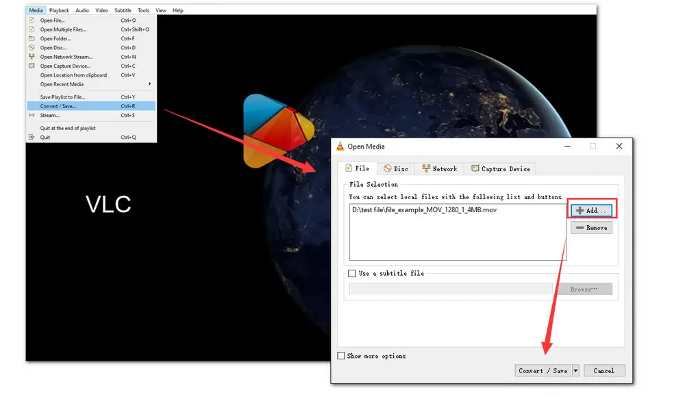Image resolution: width=685 pixels, height=397 pixels.
Task: Select file_example_MOV_1280_1_4MB.mov in list
Action: coord(424,210)
